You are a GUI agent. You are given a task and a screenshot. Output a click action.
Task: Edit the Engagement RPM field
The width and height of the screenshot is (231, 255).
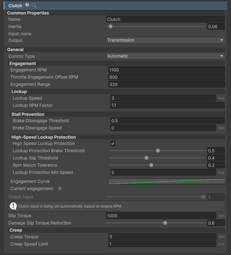[x=167, y=70]
